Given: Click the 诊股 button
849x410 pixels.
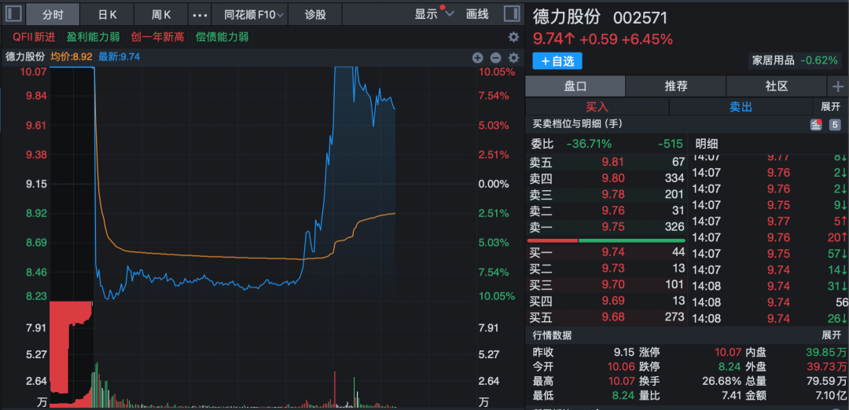Looking at the screenshot, I should coord(315,14).
